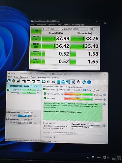Switch to the Лог tab
This screenshot has width=122, height=163.
coord(96,90)
